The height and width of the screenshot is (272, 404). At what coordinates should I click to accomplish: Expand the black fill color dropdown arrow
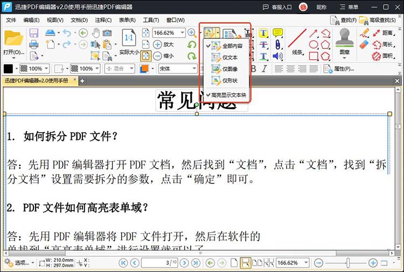17,69
